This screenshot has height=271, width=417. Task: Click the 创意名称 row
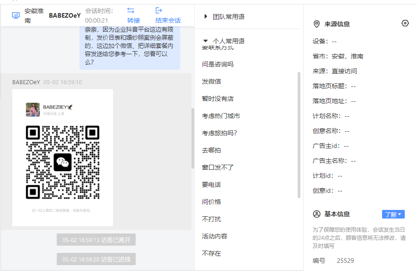(331, 131)
